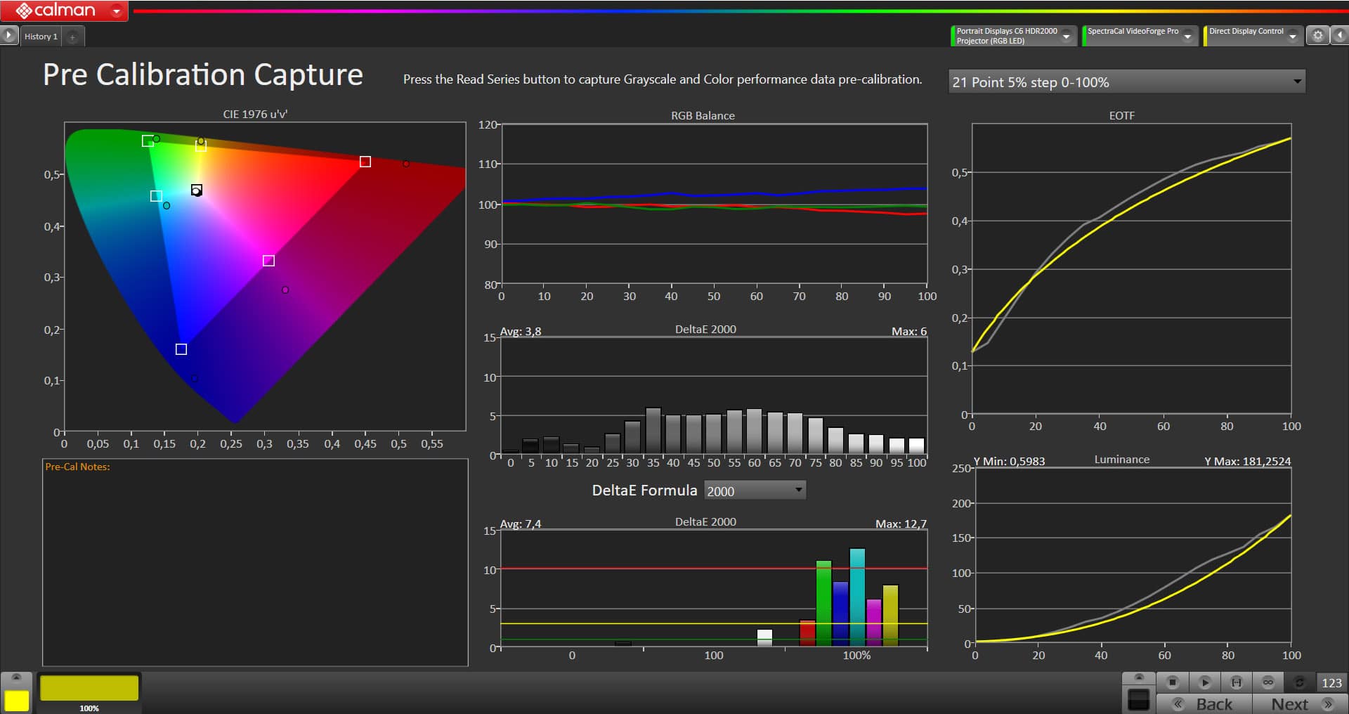The width and height of the screenshot is (1349, 714).
Task: Click the Back button
Action: point(1204,704)
